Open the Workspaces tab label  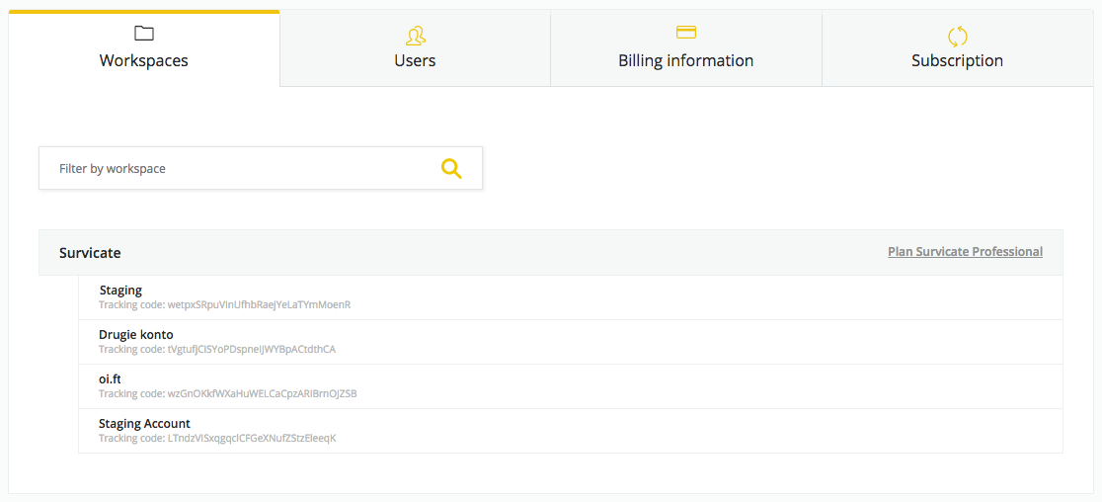click(x=144, y=60)
